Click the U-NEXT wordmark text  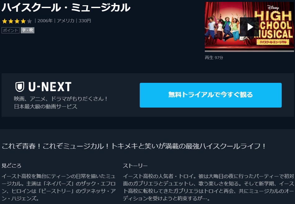tap(50, 87)
